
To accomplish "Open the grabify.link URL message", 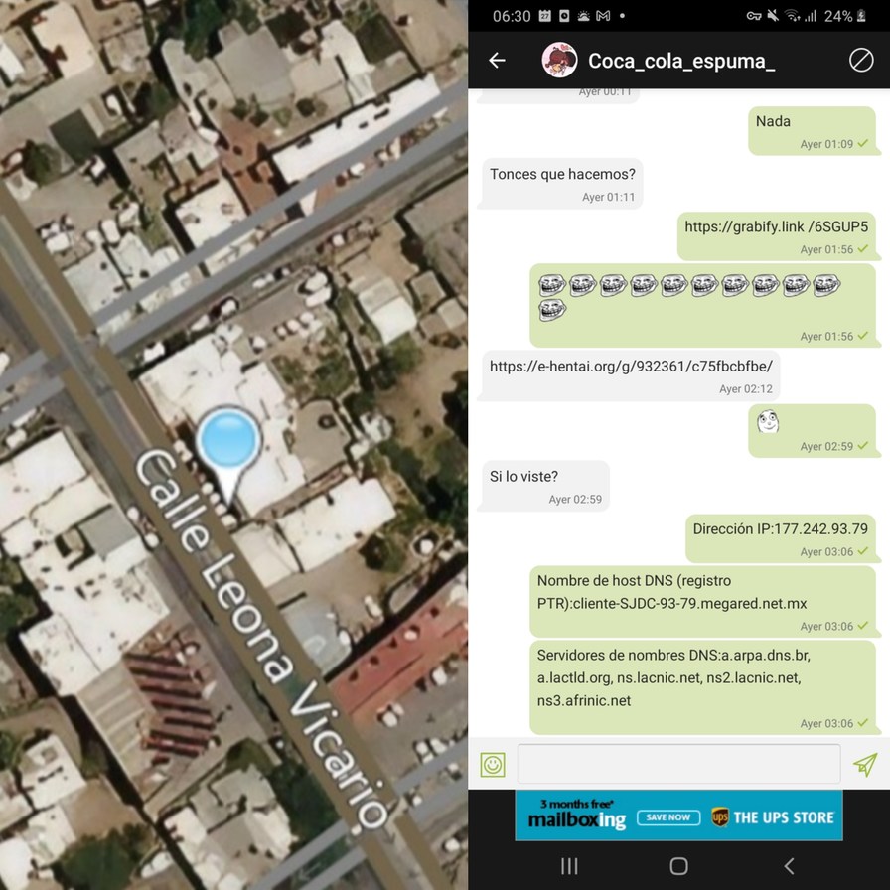I will 776,226.
